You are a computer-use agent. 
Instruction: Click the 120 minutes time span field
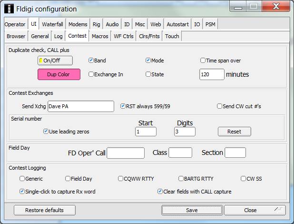click(x=212, y=74)
